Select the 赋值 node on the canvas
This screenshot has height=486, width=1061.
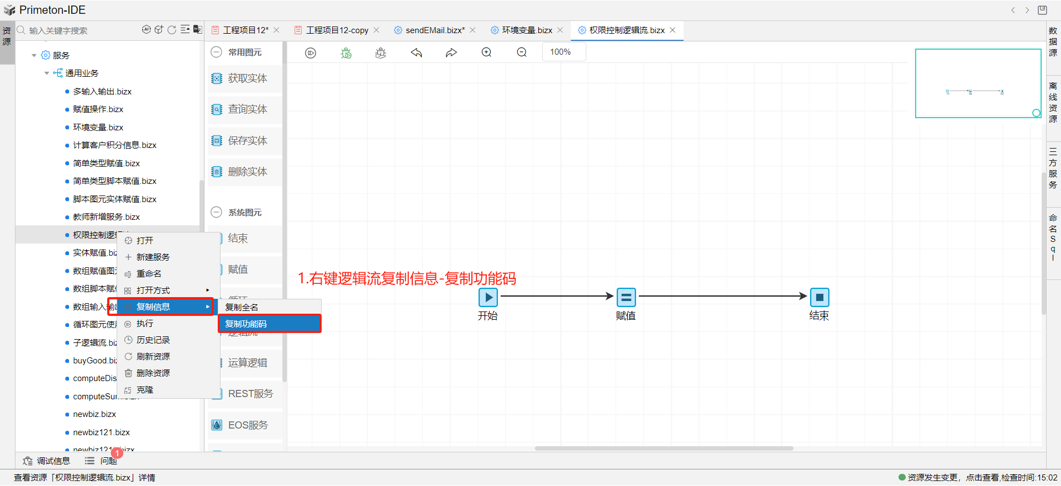click(x=626, y=297)
